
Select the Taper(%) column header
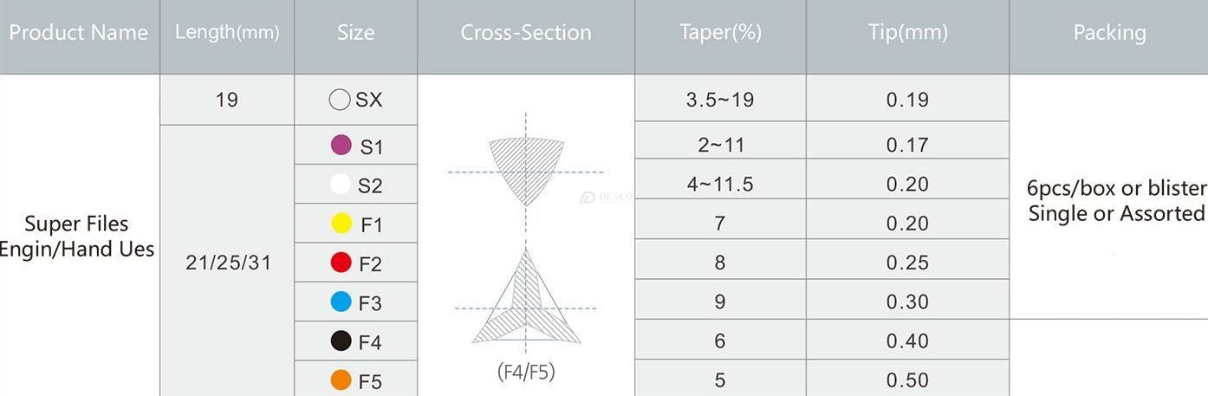[720, 33]
